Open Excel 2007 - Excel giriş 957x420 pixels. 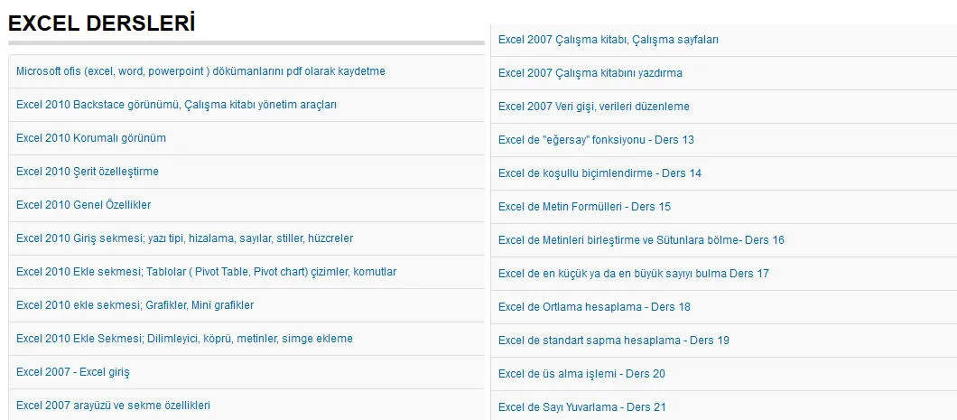click(x=73, y=372)
